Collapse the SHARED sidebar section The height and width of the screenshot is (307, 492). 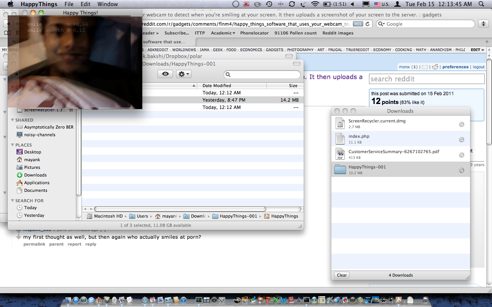pos(12,120)
